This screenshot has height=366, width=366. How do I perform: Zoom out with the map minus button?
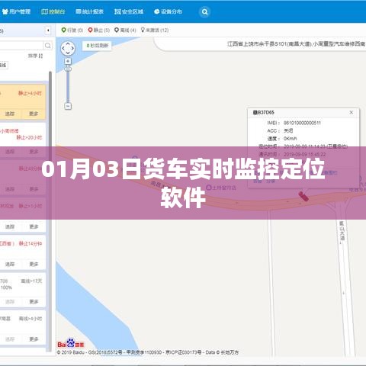tap(68, 106)
